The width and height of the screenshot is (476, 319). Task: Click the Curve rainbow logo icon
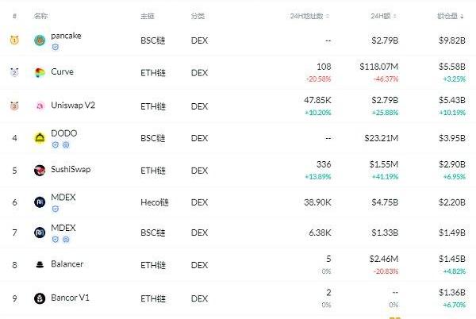pos(40,73)
